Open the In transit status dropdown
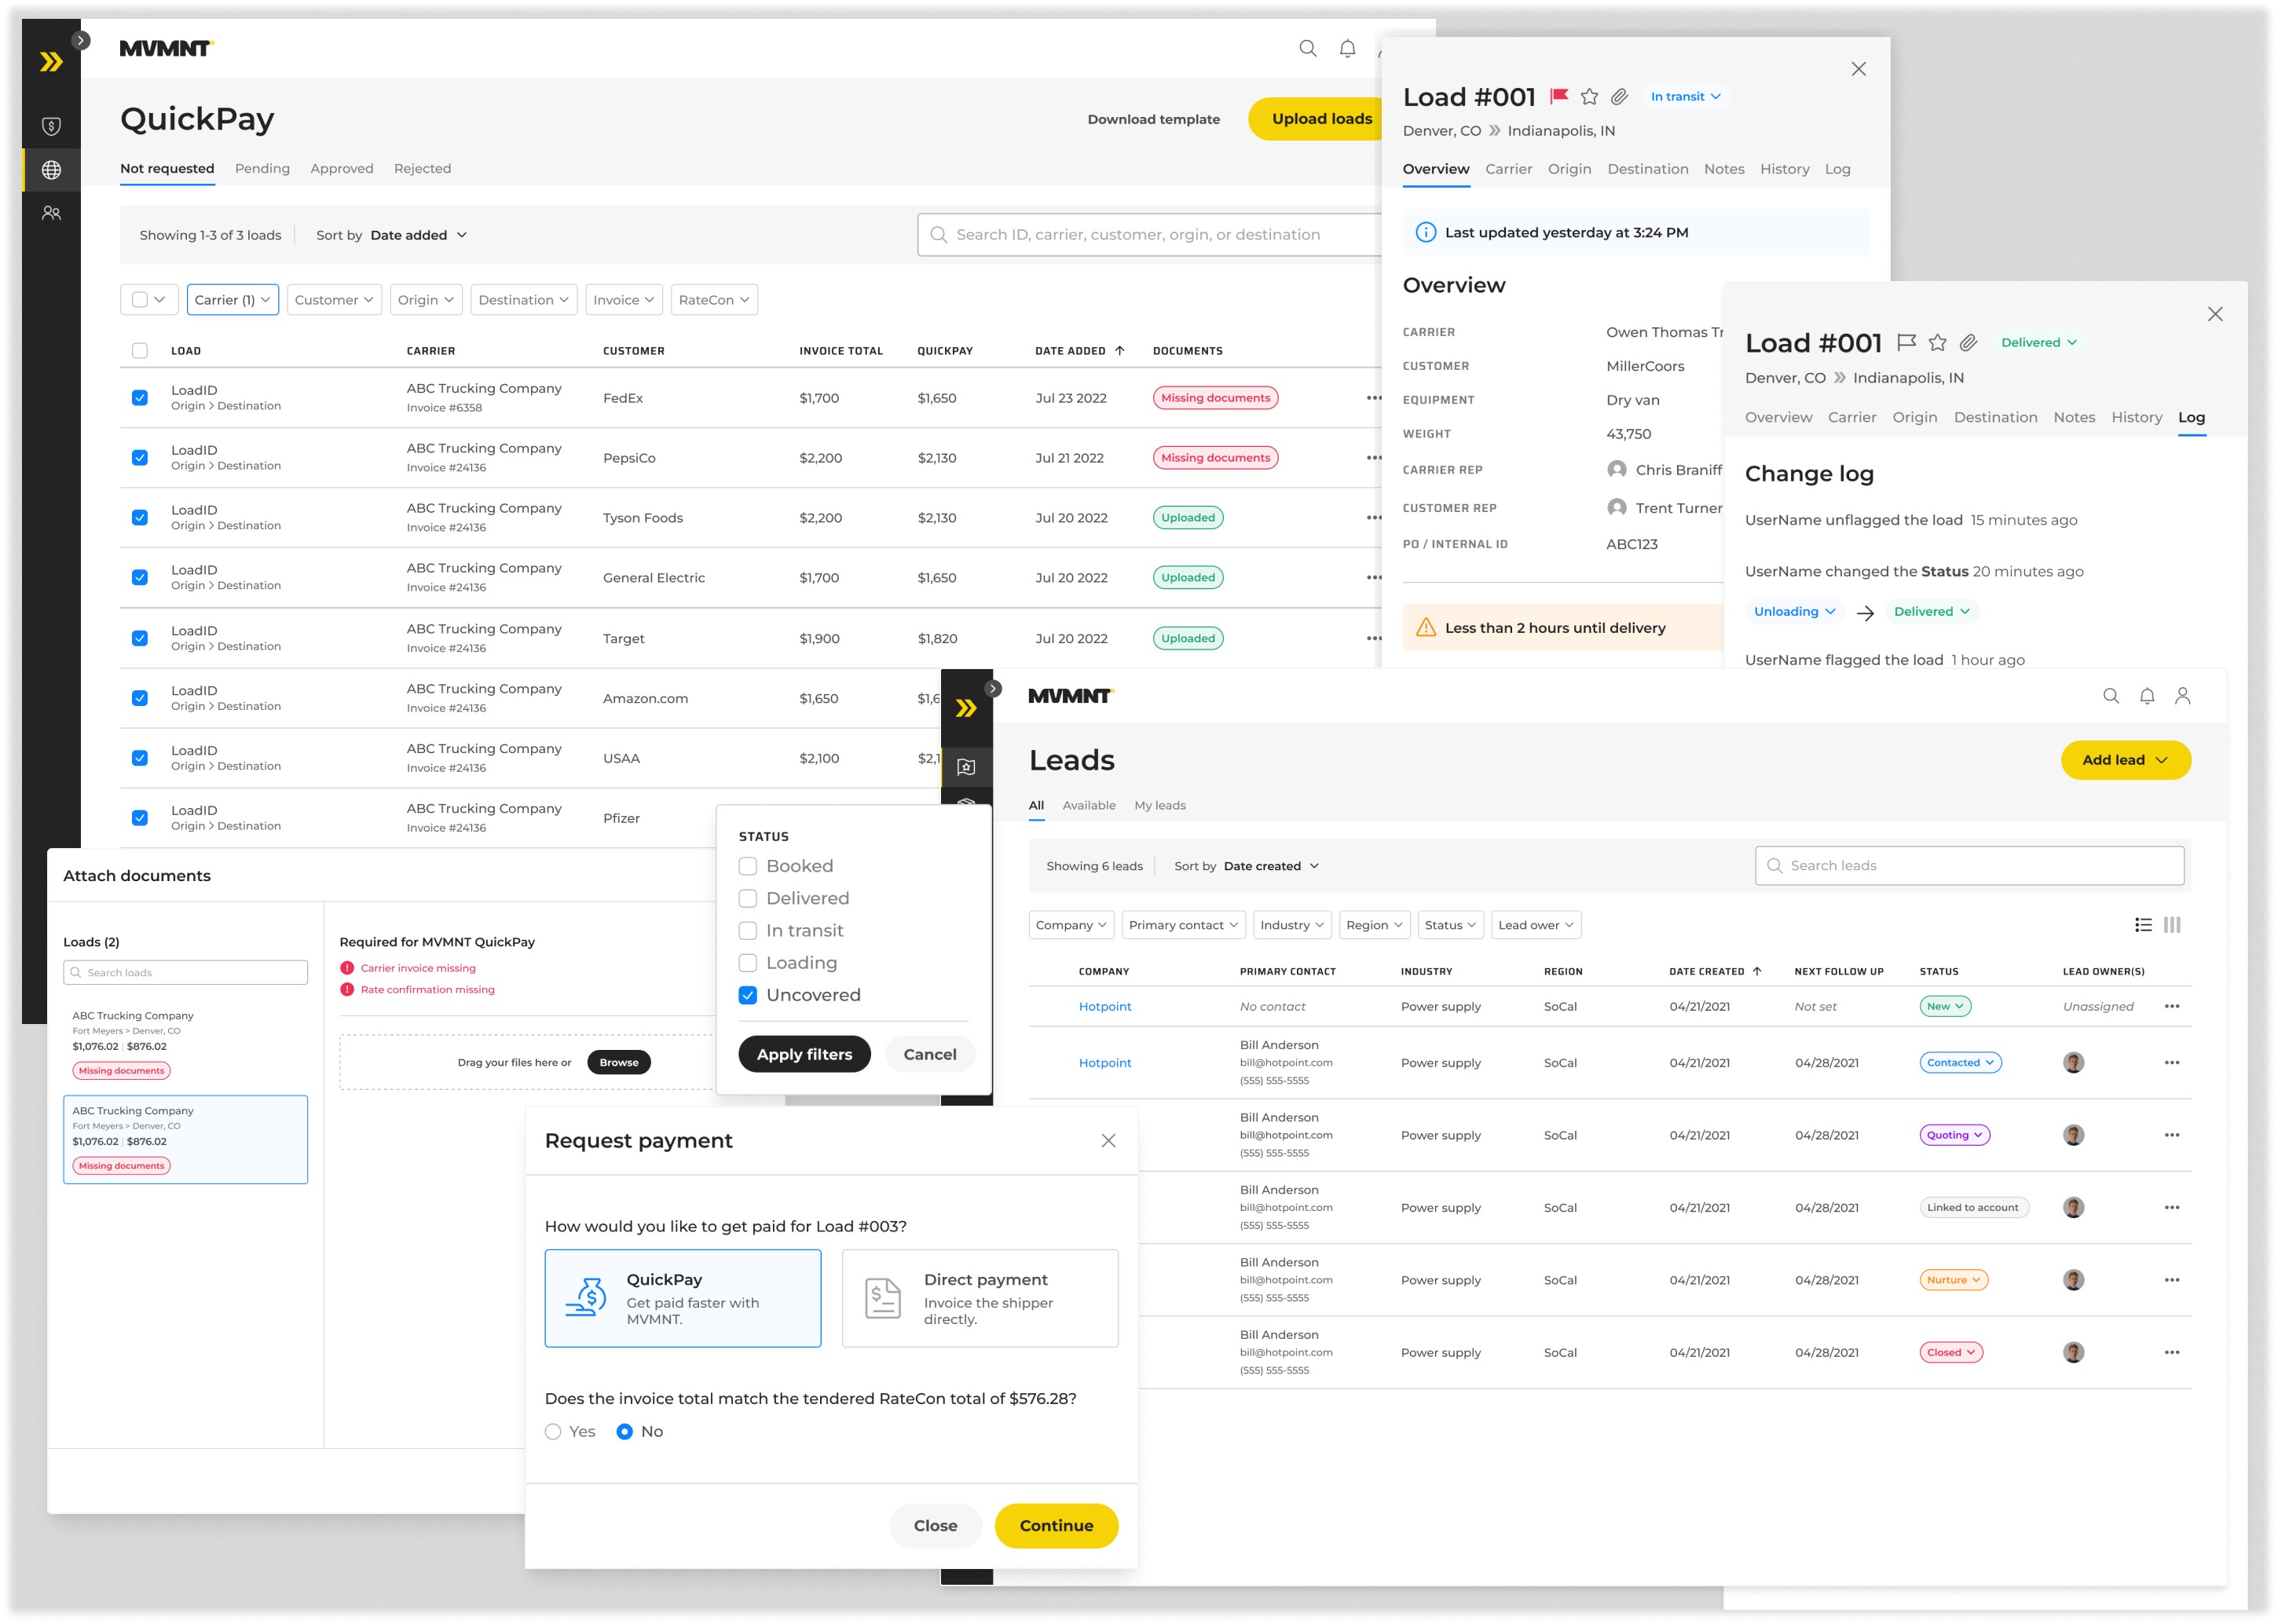 1685,96
